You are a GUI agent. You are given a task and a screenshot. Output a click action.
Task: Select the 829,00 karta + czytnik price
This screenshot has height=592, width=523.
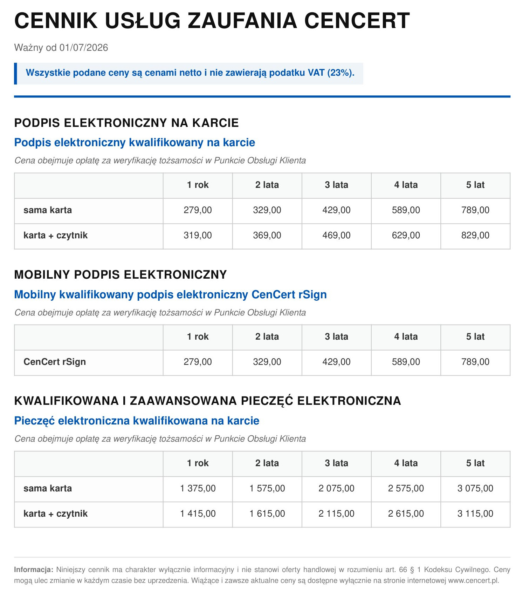475,236
